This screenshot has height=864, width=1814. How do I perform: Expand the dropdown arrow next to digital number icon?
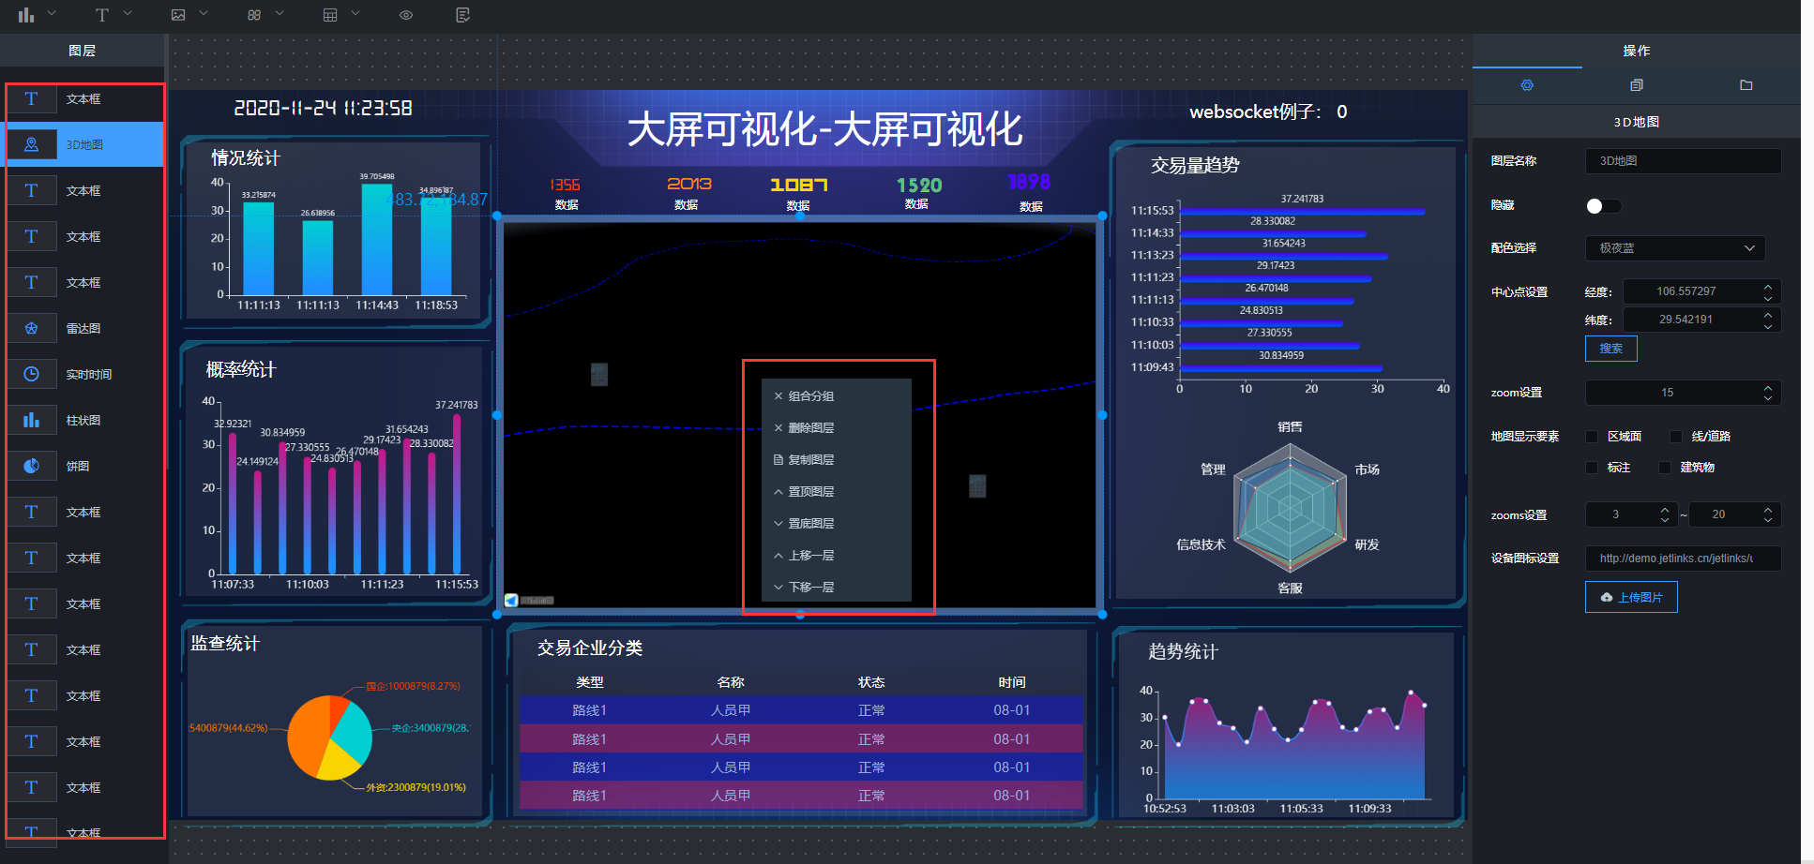[280, 14]
